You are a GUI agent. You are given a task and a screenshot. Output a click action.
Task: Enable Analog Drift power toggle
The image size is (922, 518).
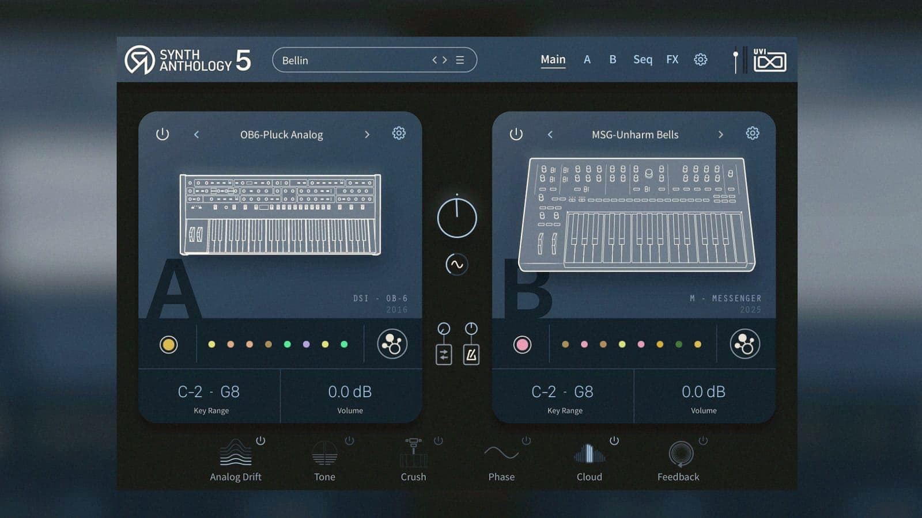[x=260, y=440]
